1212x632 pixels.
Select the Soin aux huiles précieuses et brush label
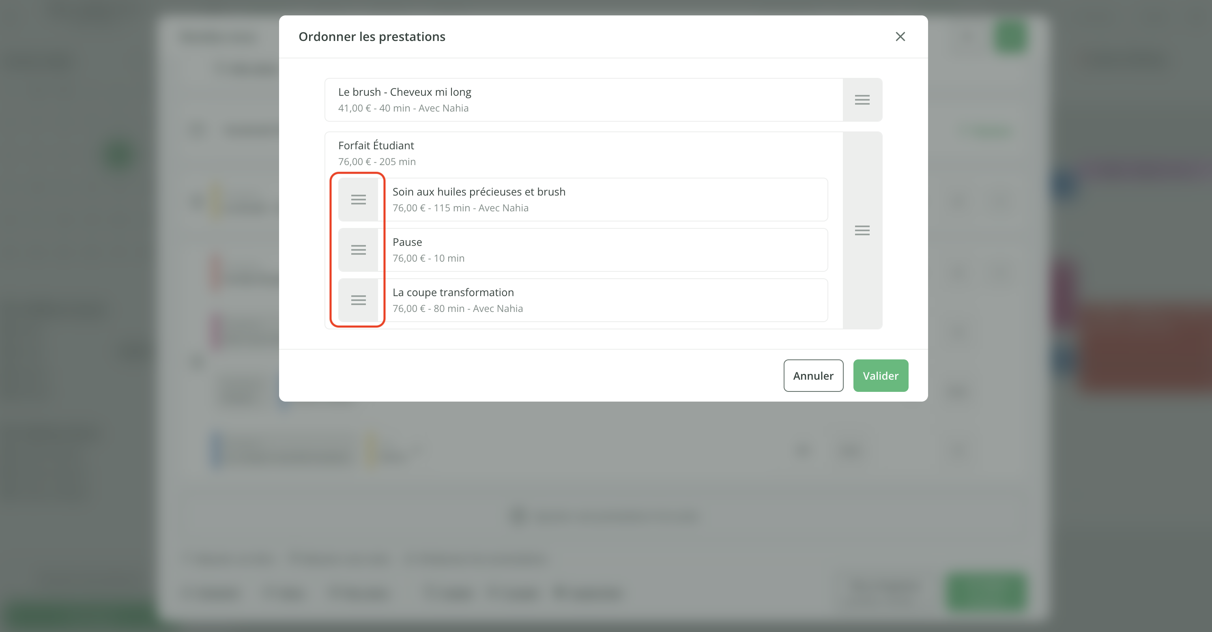(479, 192)
